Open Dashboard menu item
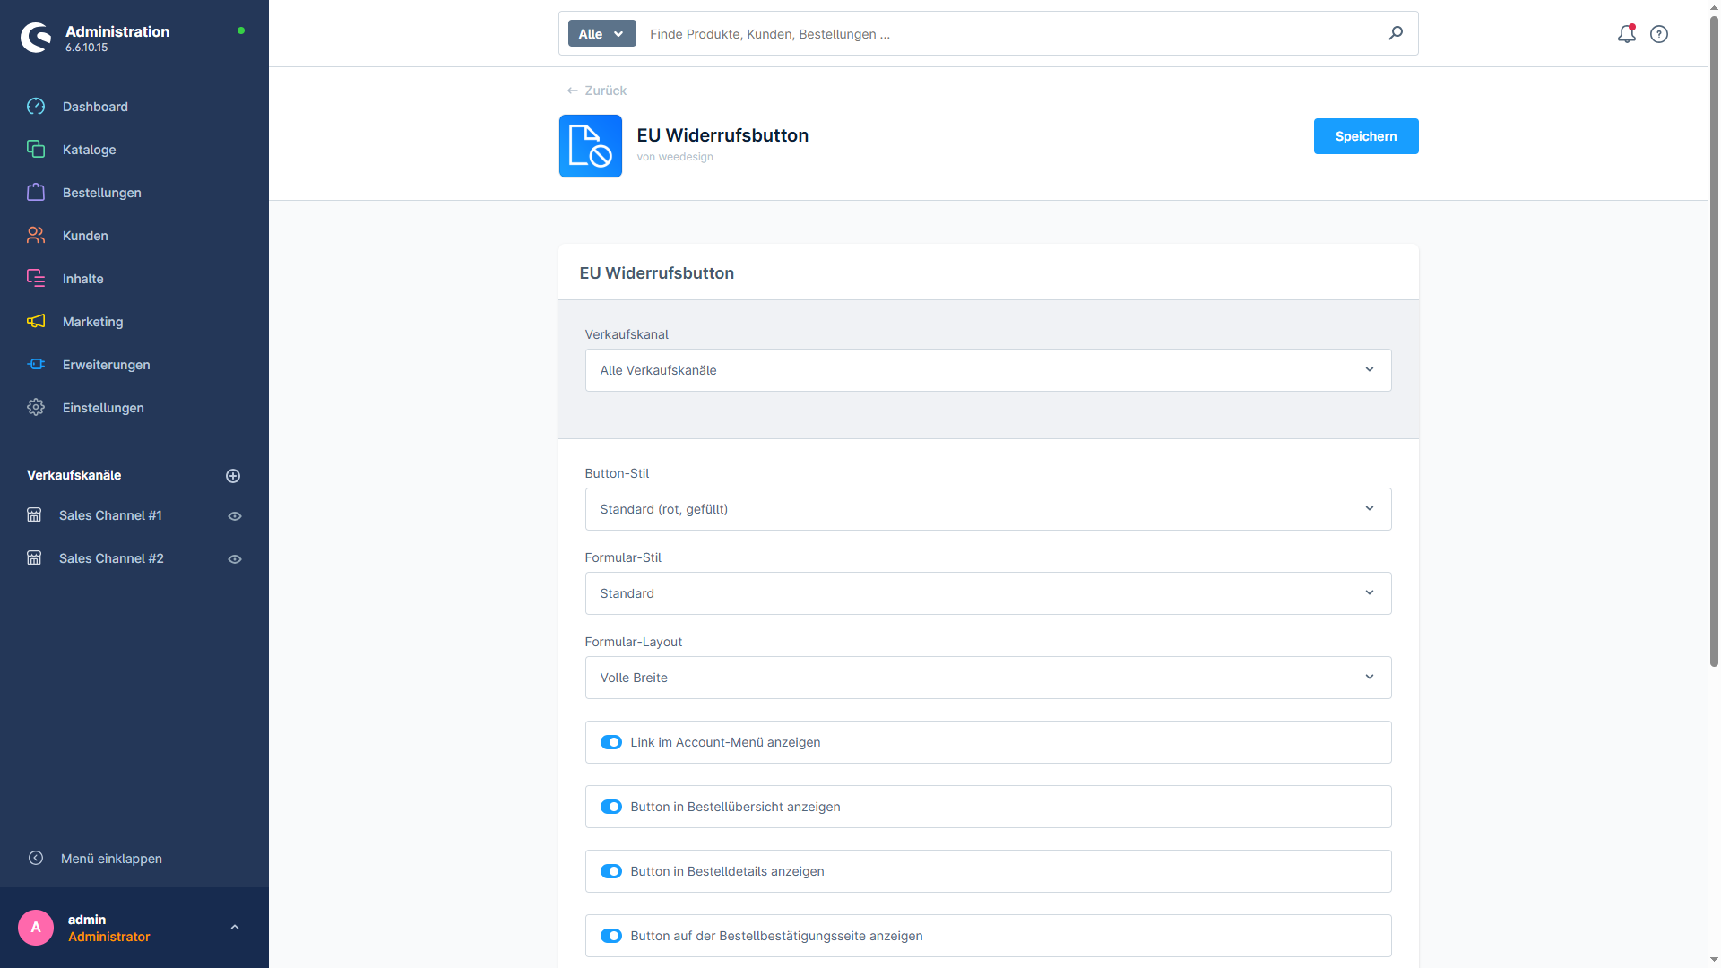1721x968 pixels. click(134, 107)
